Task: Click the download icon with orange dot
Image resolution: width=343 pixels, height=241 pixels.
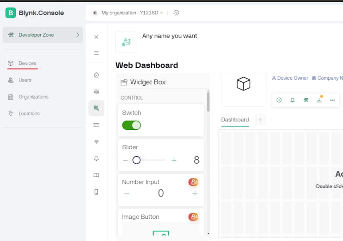Action: [x=319, y=100]
